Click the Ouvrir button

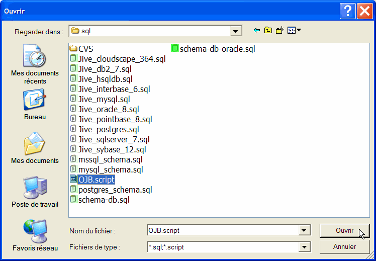tap(345, 231)
